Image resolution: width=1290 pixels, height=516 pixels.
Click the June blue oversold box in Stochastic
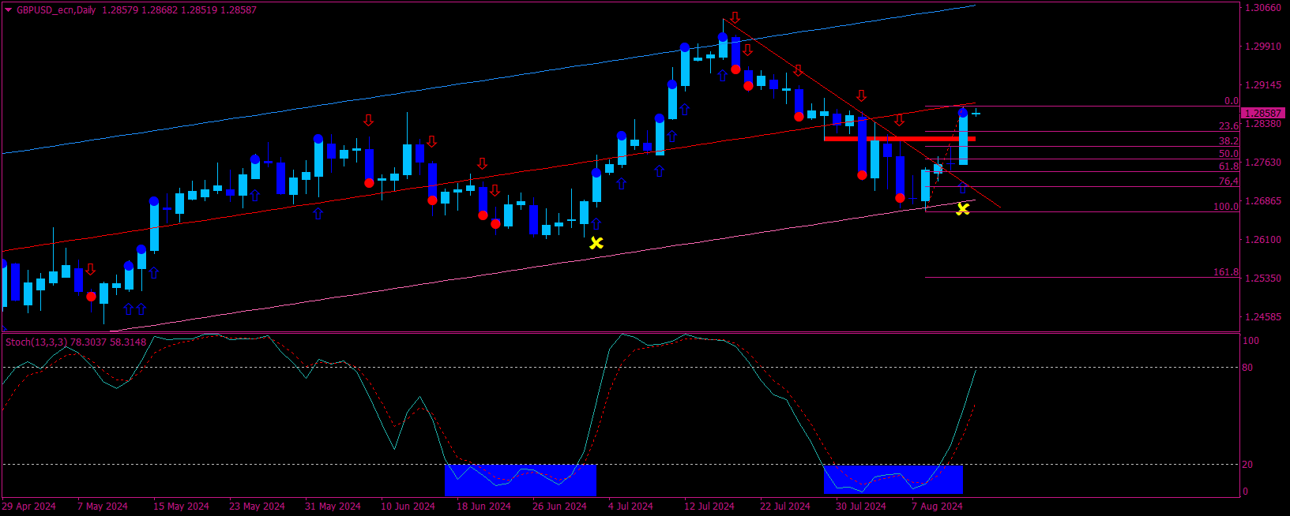click(521, 480)
